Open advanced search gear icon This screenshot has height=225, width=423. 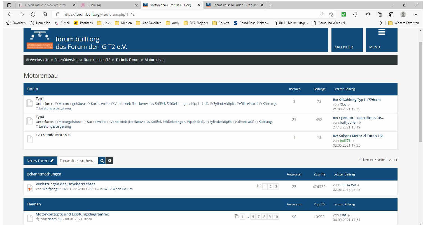tap(110, 161)
